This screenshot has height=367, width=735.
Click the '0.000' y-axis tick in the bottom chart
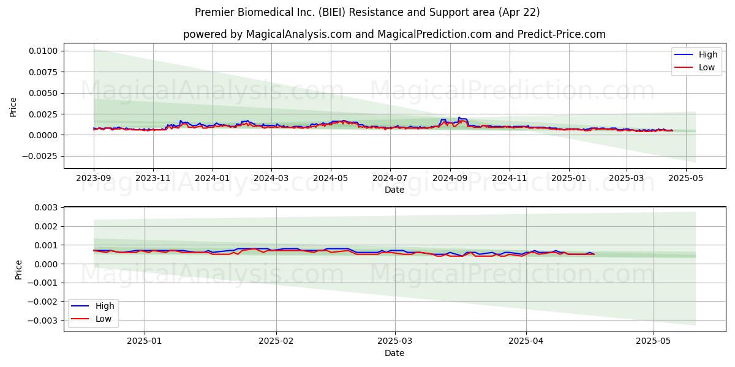(x=46, y=264)
